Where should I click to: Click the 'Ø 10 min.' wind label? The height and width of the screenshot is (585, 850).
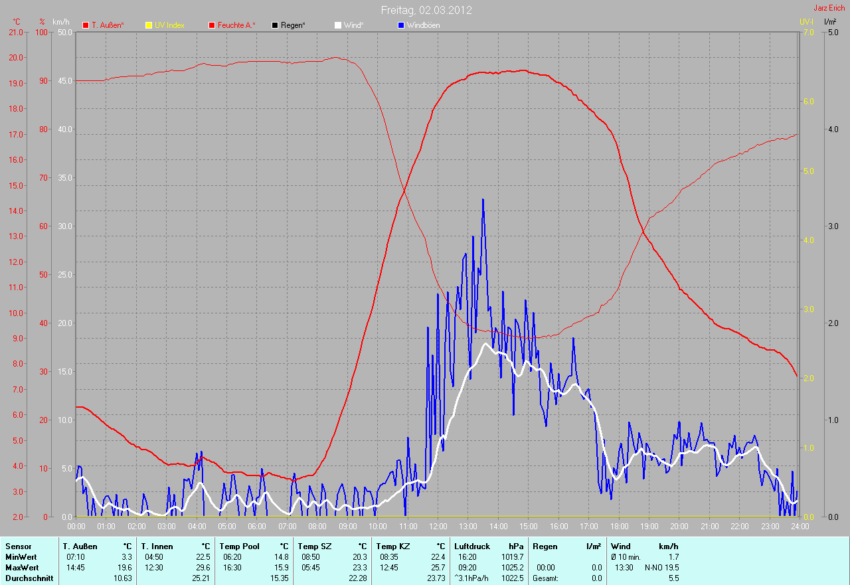click(626, 557)
